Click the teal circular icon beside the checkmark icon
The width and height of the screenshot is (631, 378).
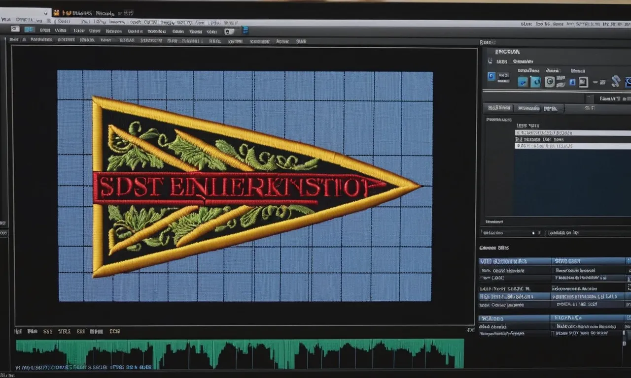point(535,82)
